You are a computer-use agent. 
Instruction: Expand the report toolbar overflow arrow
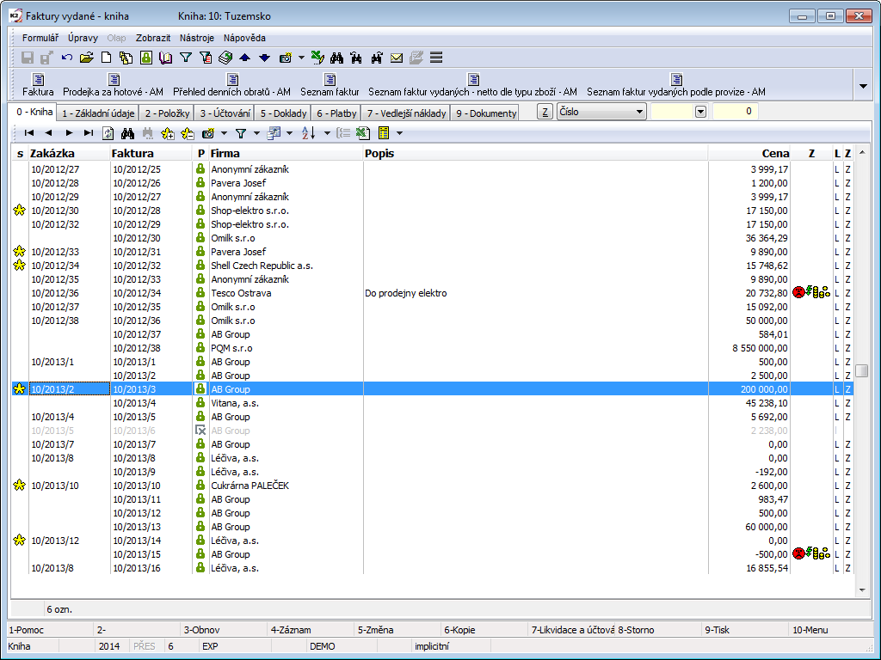(x=863, y=85)
